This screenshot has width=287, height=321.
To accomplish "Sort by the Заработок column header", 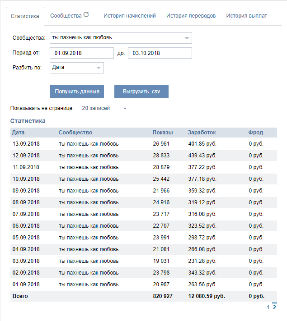I will coord(202,133).
